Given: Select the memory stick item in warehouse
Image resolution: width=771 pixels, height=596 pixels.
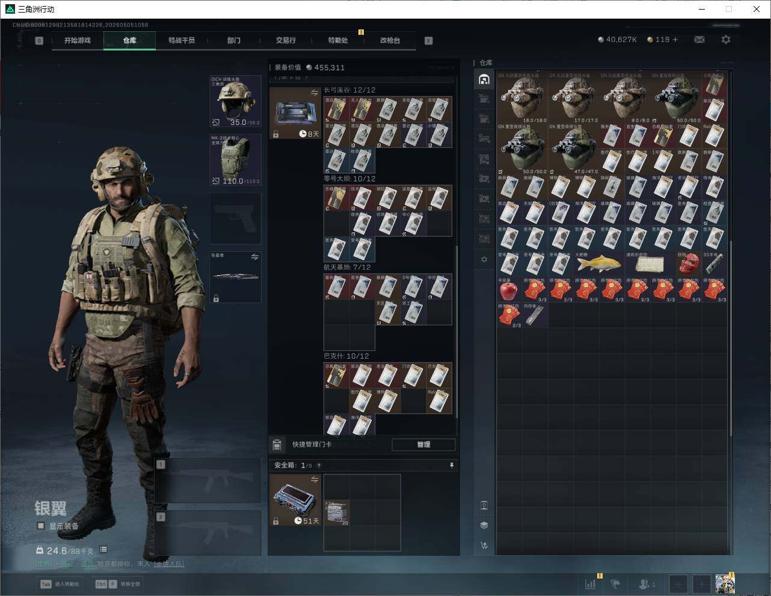Looking at the screenshot, I should (535, 315).
